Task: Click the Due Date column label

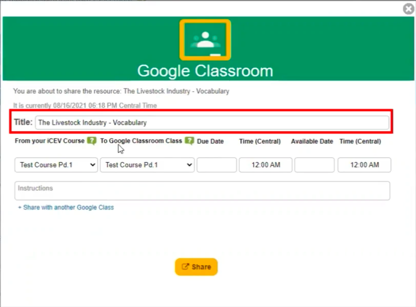Action: [210, 141]
